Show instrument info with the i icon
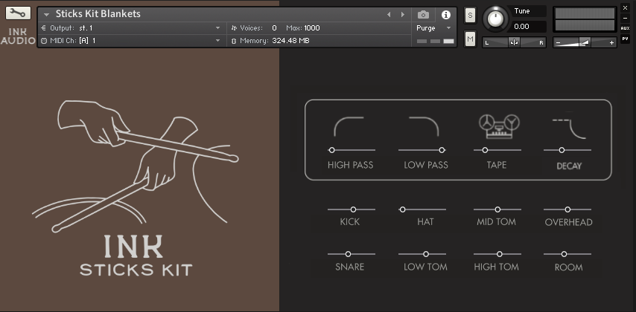Viewport: 636px width, 312px height. pos(446,15)
